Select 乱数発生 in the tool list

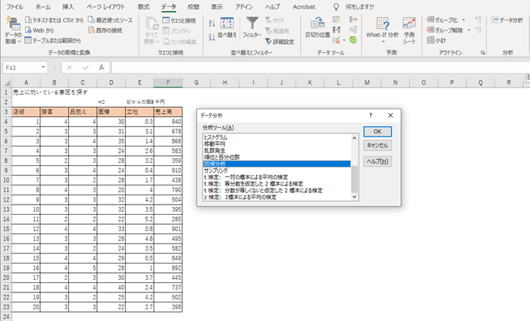coord(277,150)
